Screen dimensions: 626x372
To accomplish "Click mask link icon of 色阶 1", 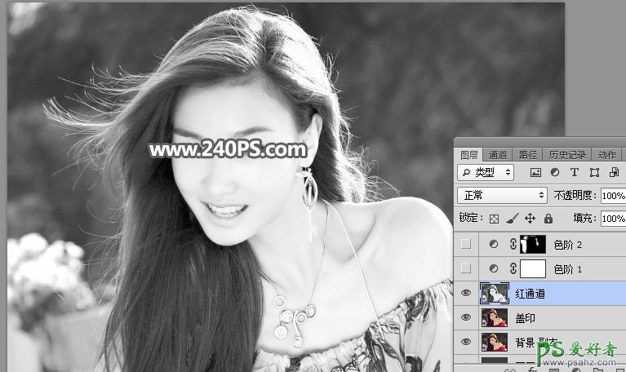I will click(513, 268).
